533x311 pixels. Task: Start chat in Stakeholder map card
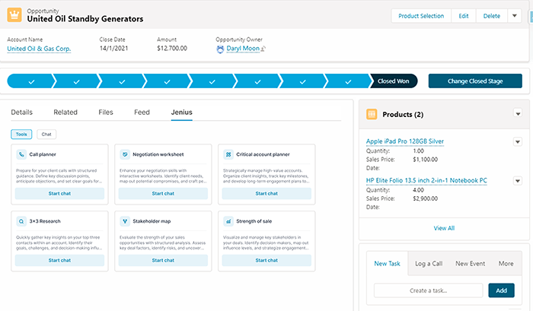(163, 260)
